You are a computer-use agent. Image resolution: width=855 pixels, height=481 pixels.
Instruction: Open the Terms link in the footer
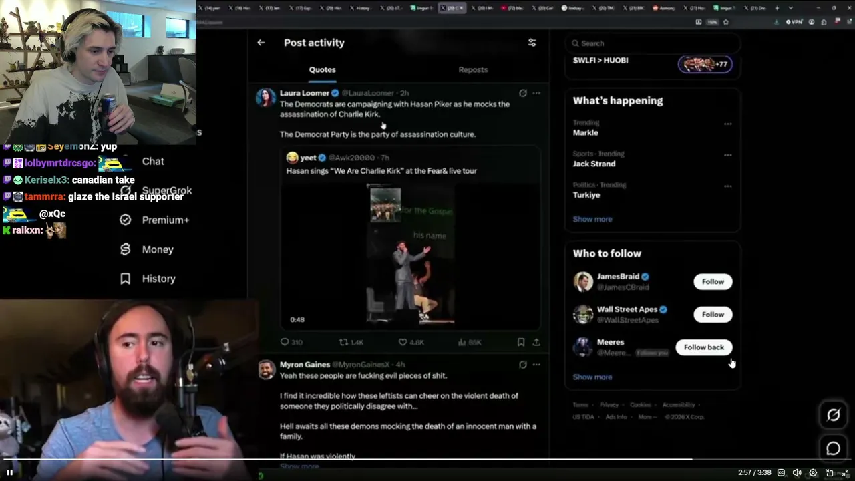click(x=580, y=405)
